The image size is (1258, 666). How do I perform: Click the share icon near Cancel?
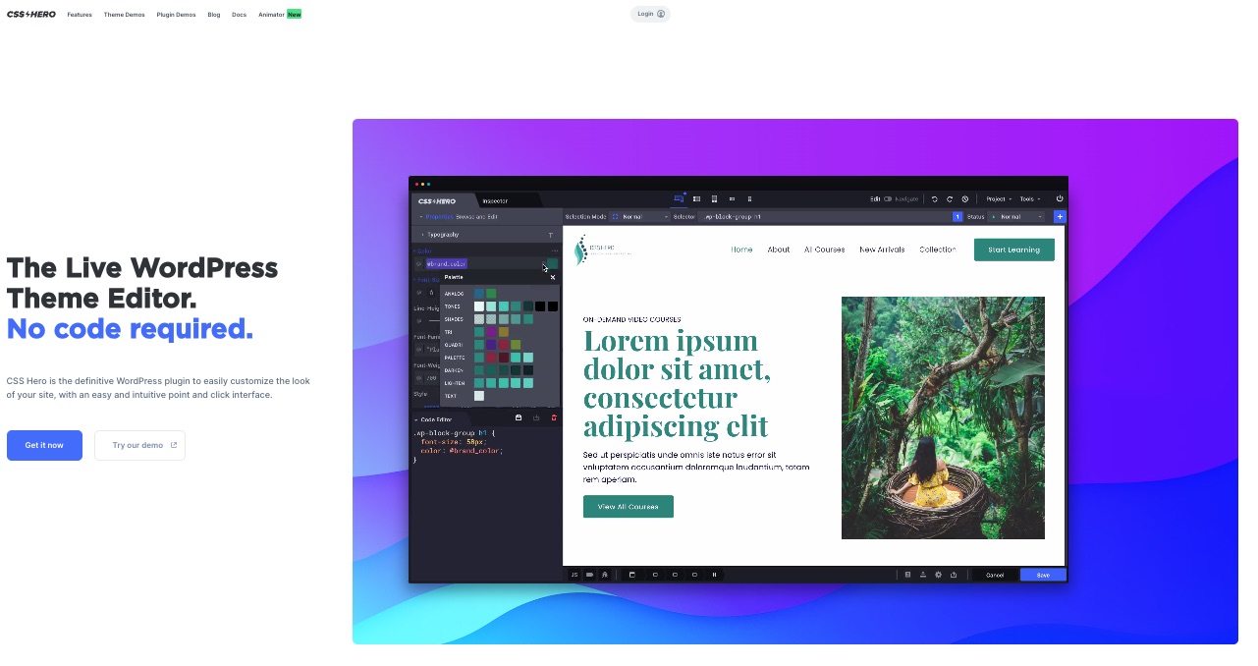point(954,575)
